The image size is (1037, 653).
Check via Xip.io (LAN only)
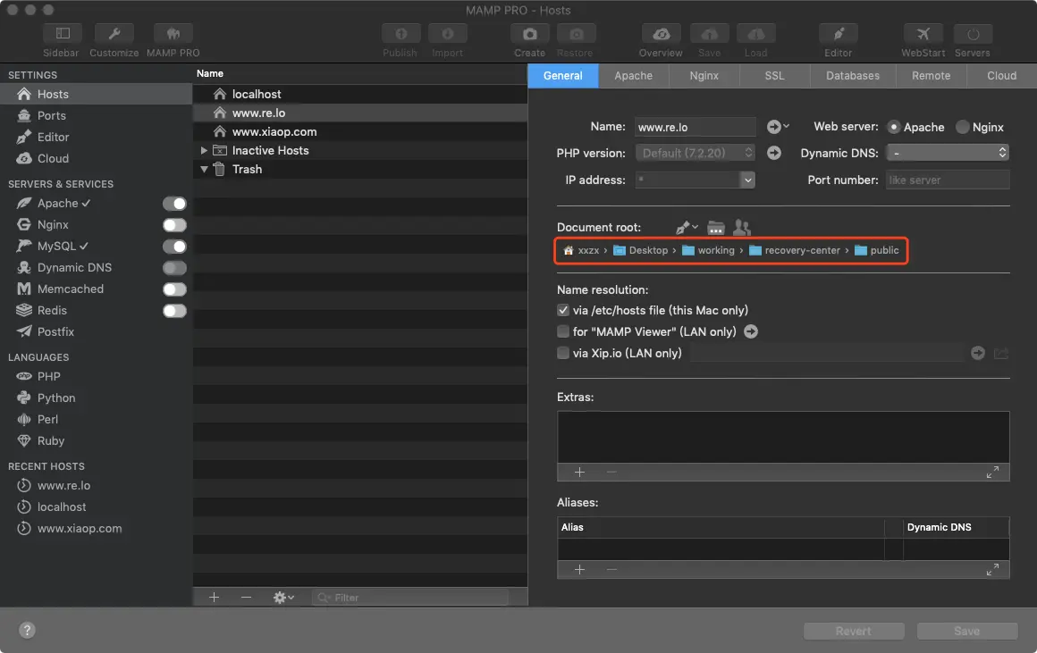(563, 353)
